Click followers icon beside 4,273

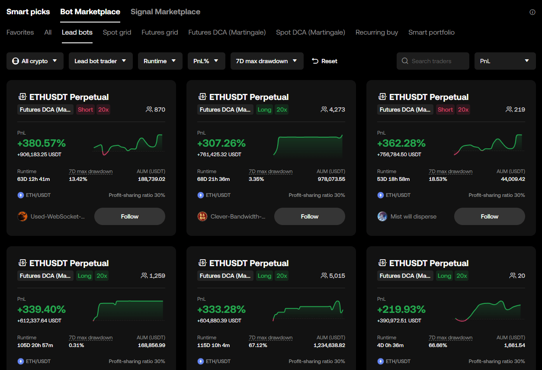coord(324,109)
